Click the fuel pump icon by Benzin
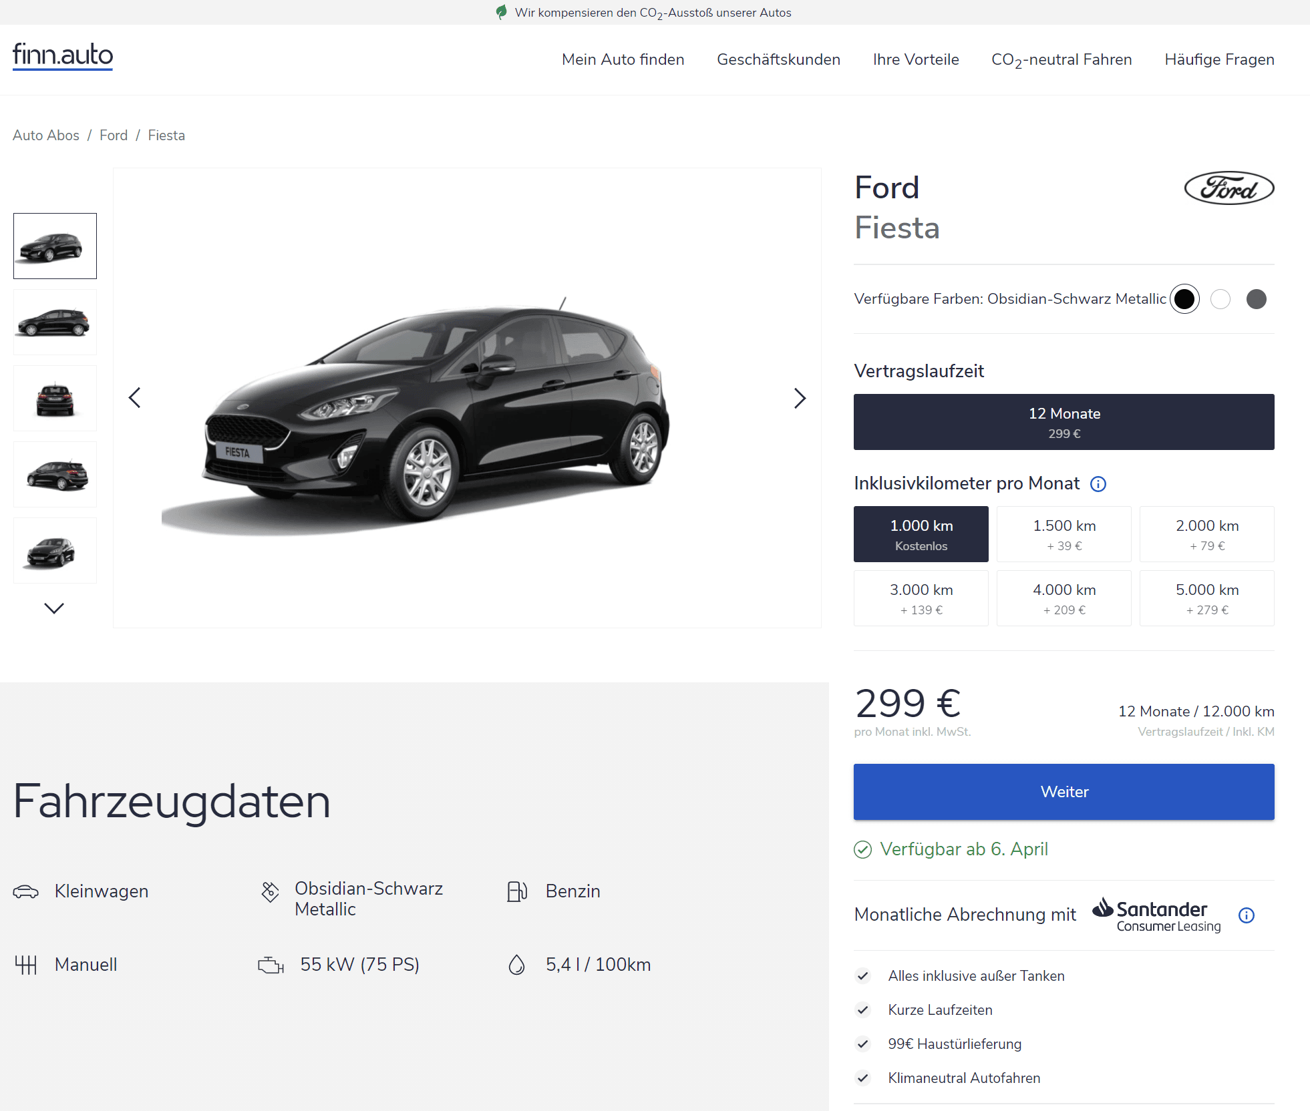The width and height of the screenshot is (1310, 1111). (517, 891)
